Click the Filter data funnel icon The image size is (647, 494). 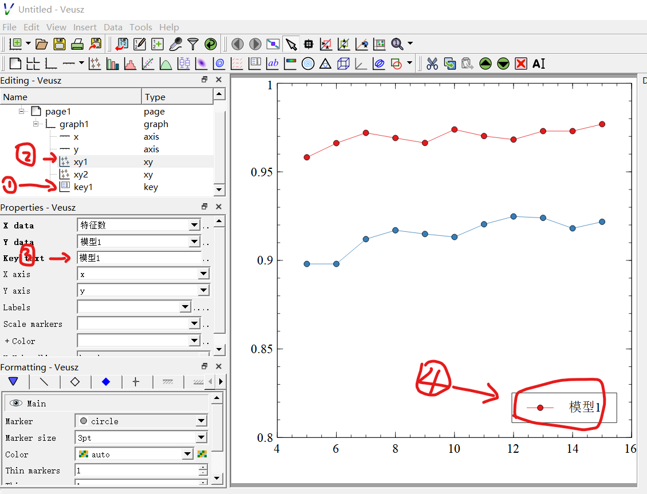point(193,44)
